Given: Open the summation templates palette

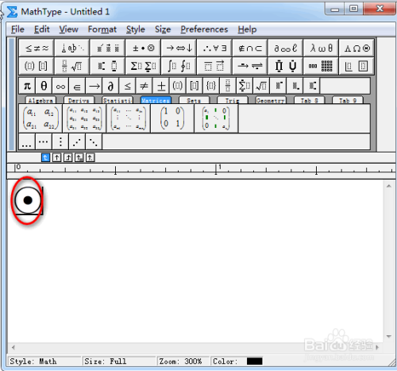Looking at the screenshot, I should (144, 66).
